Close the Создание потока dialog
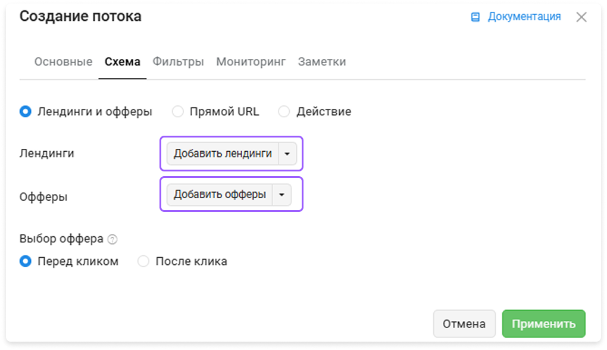Image resolution: width=607 pixels, height=350 pixels. (581, 17)
